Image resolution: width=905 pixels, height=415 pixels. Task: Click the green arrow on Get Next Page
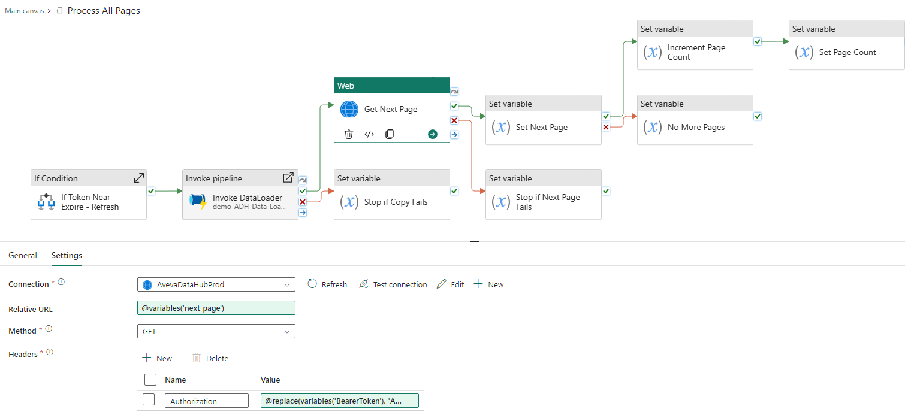pos(433,134)
